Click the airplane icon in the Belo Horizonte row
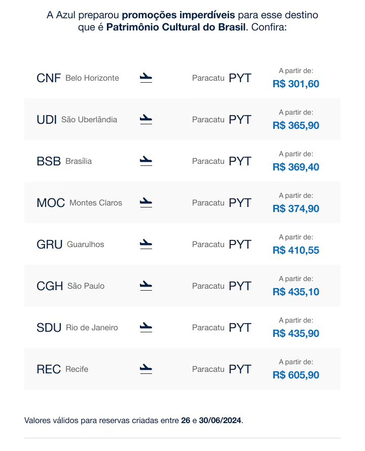Image resolution: width=365 pixels, height=451 pixels. click(x=146, y=78)
